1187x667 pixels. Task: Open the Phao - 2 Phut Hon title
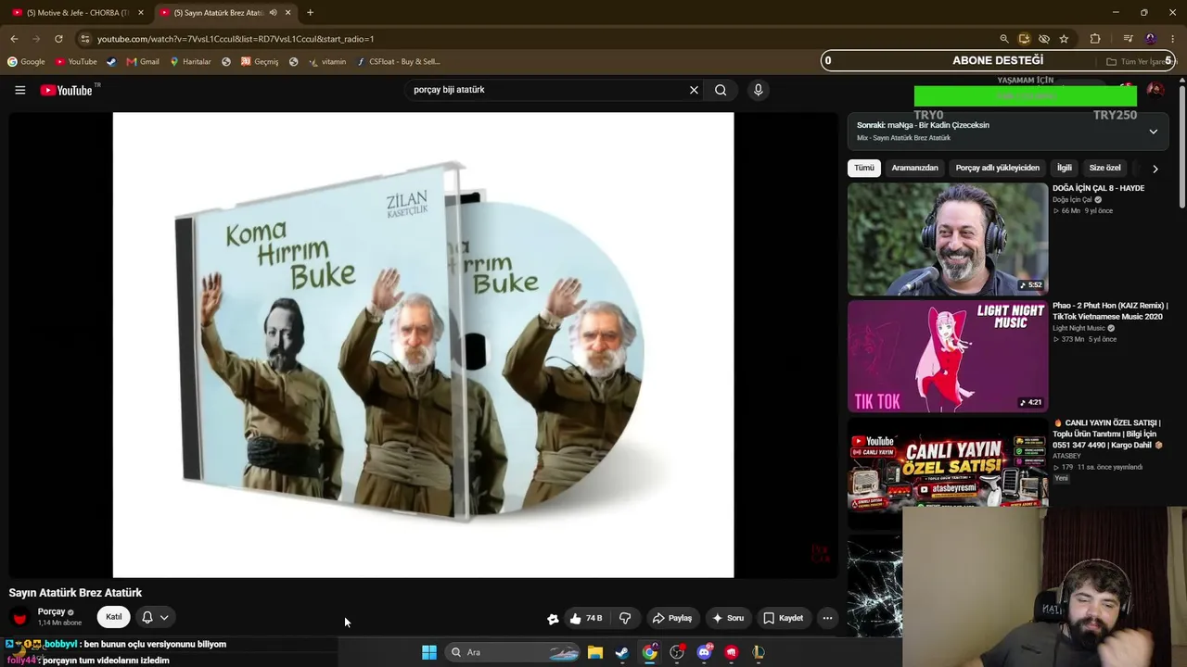point(1110,311)
